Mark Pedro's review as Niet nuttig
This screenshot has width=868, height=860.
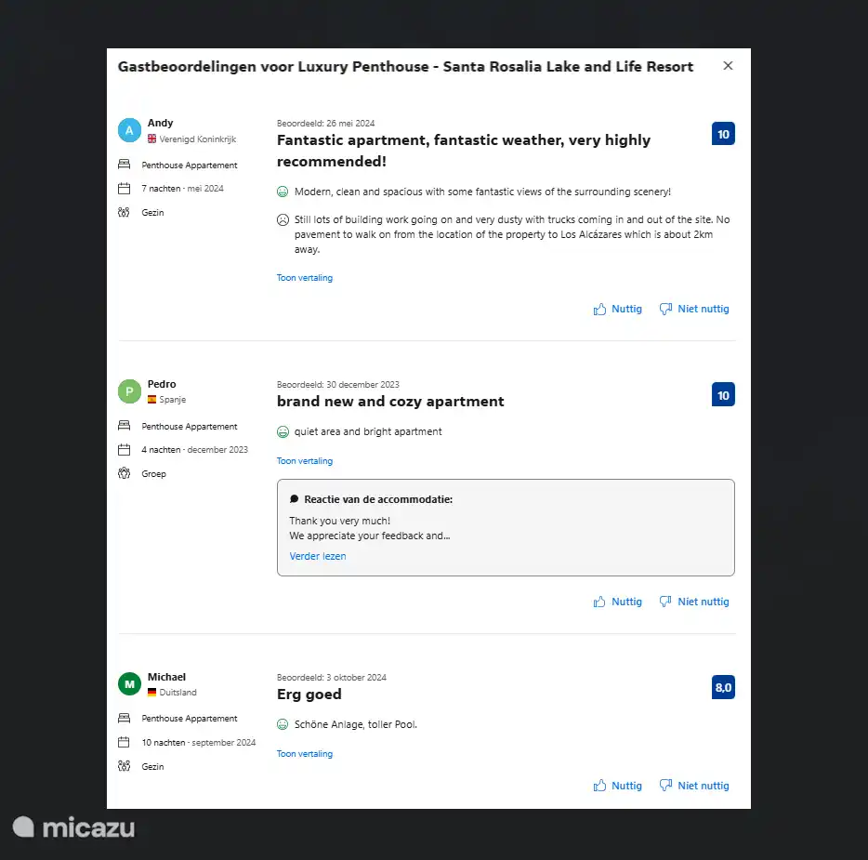point(703,602)
